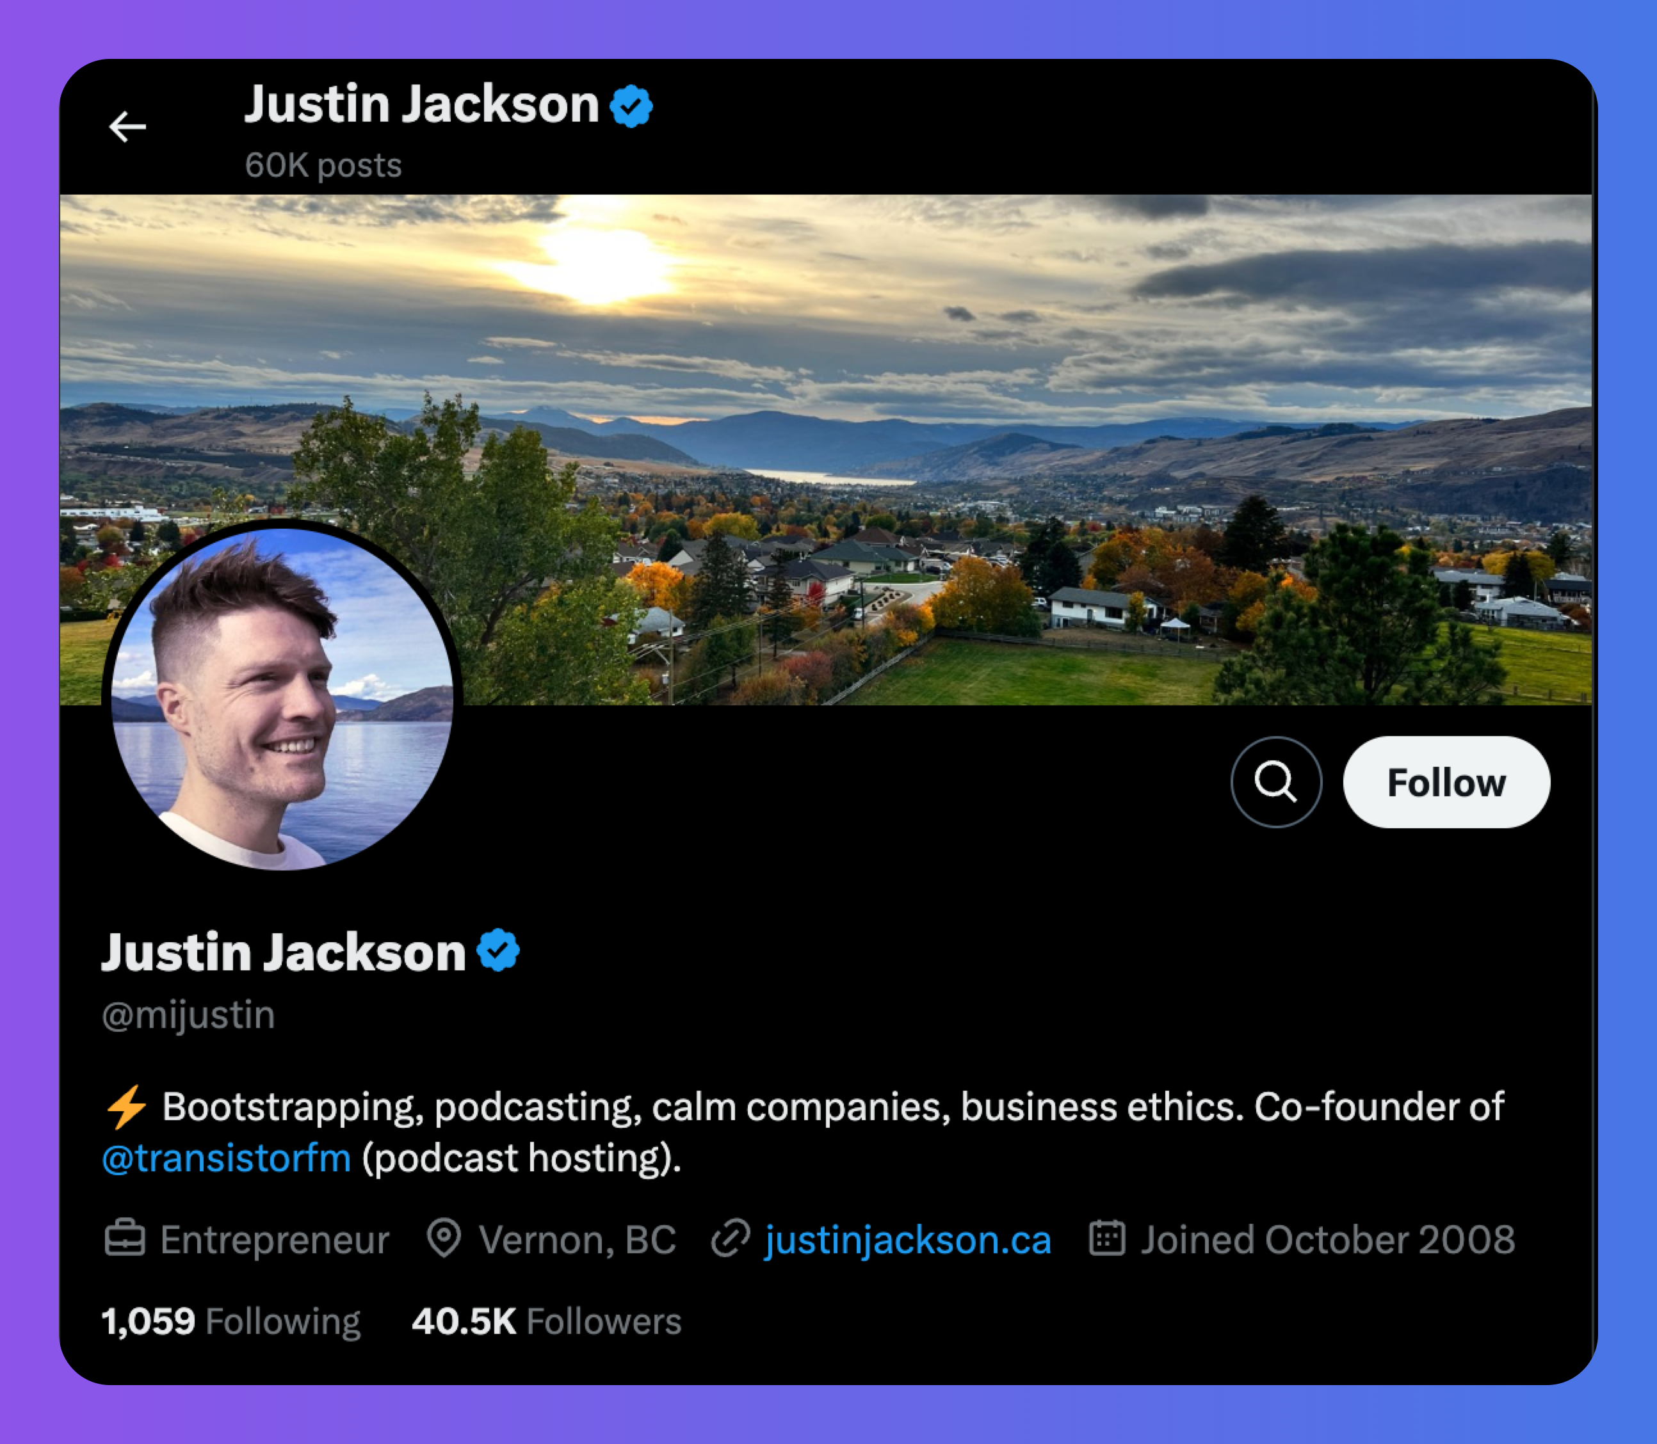Follow Justin Jackson
This screenshot has height=1444, width=1657.
pos(1446,782)
